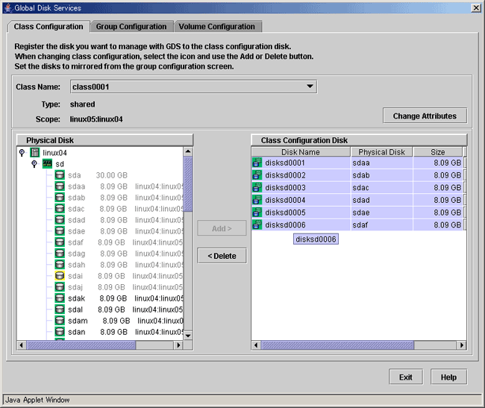
Task: Click Class Configuration Disk scroll left arrow
Action: [256, 345]
